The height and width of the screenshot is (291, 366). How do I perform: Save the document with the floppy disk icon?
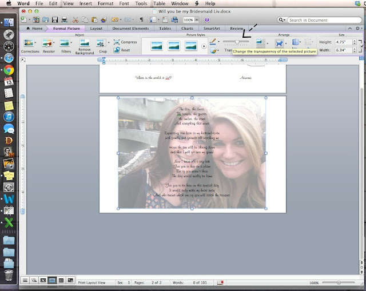[x=55, y=20]
